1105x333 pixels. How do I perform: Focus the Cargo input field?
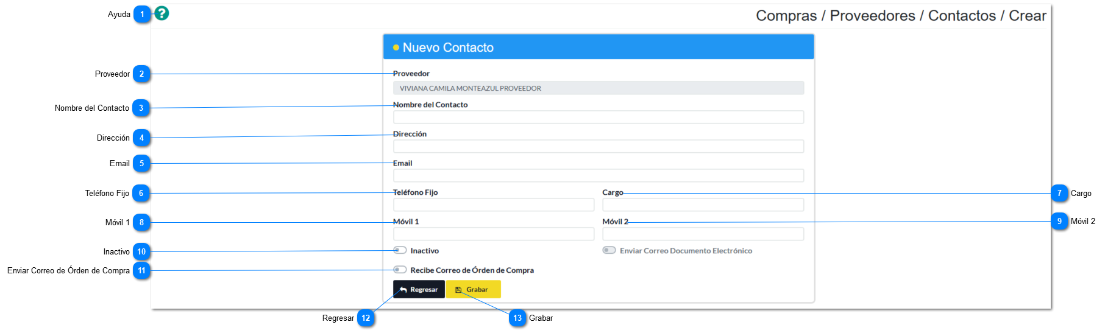703,205
